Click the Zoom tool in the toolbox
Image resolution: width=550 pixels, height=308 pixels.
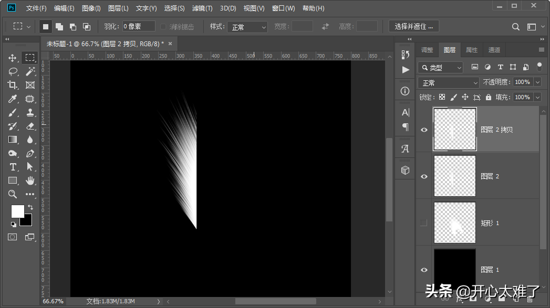(13, 194)
